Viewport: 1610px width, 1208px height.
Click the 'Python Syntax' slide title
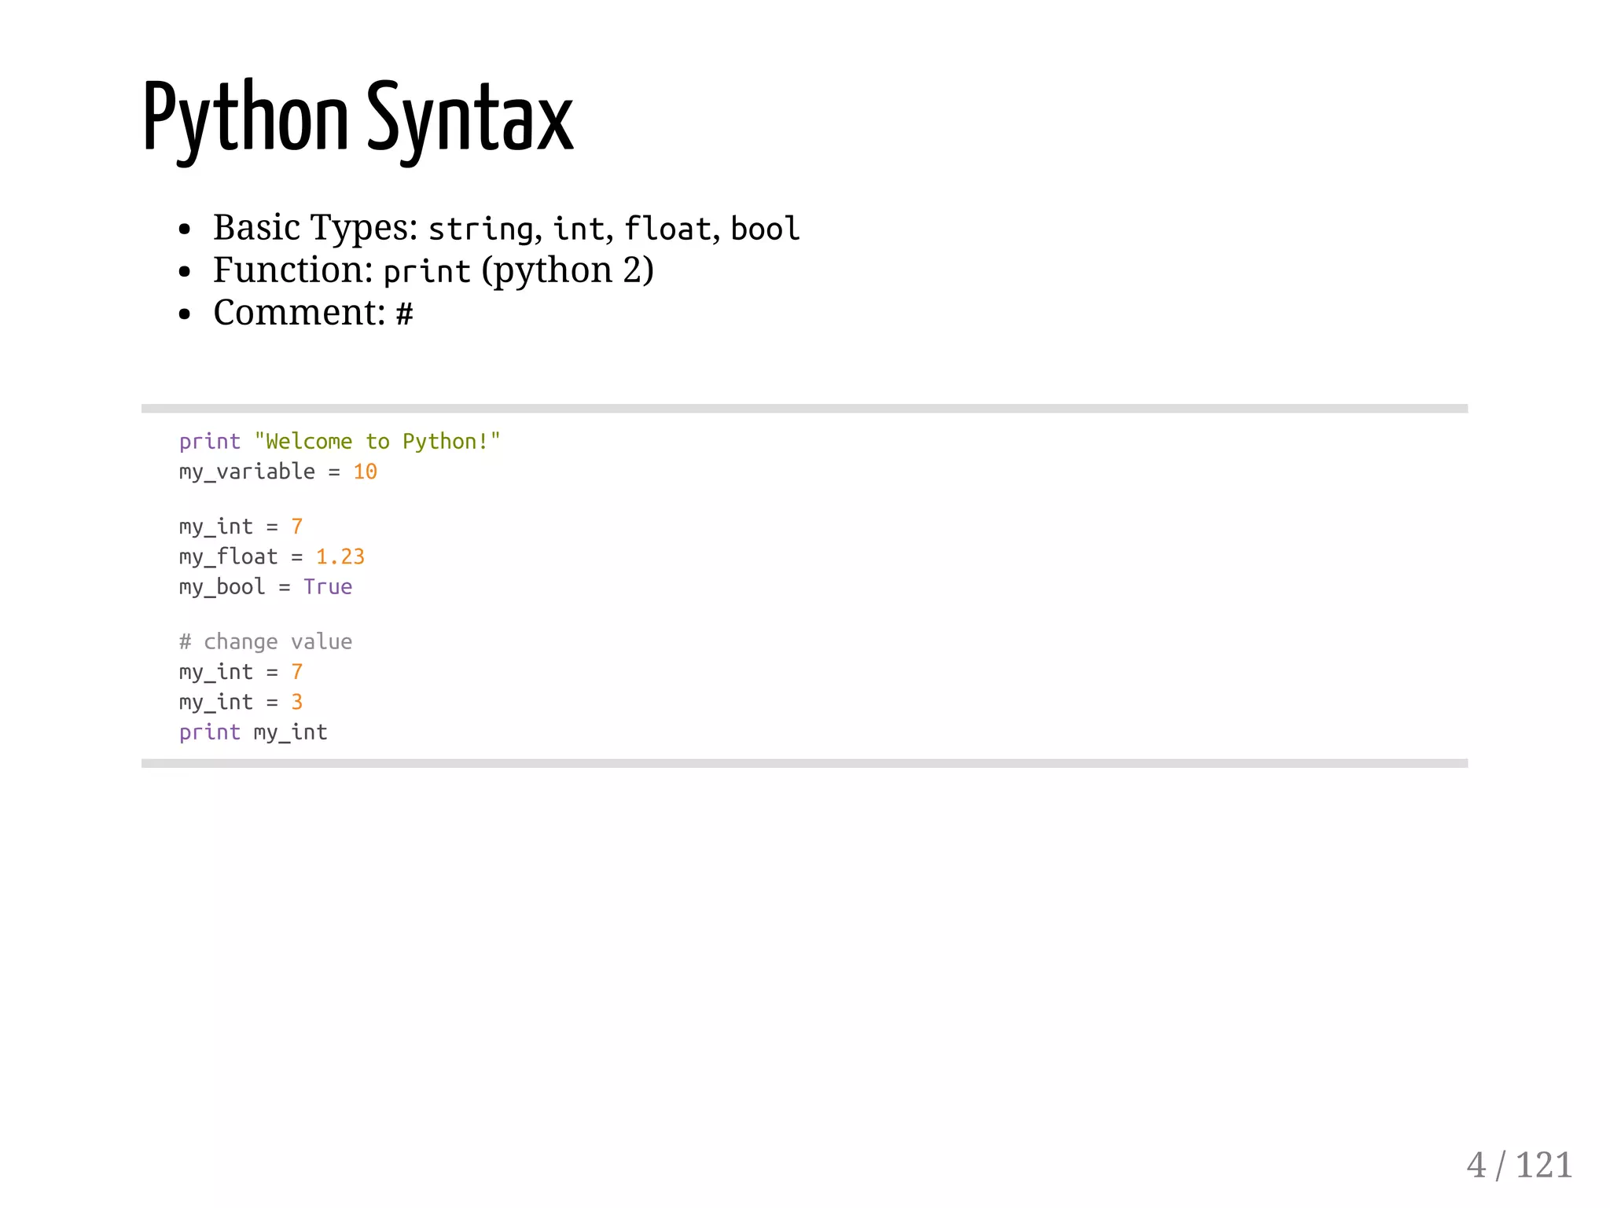point(358,118)
